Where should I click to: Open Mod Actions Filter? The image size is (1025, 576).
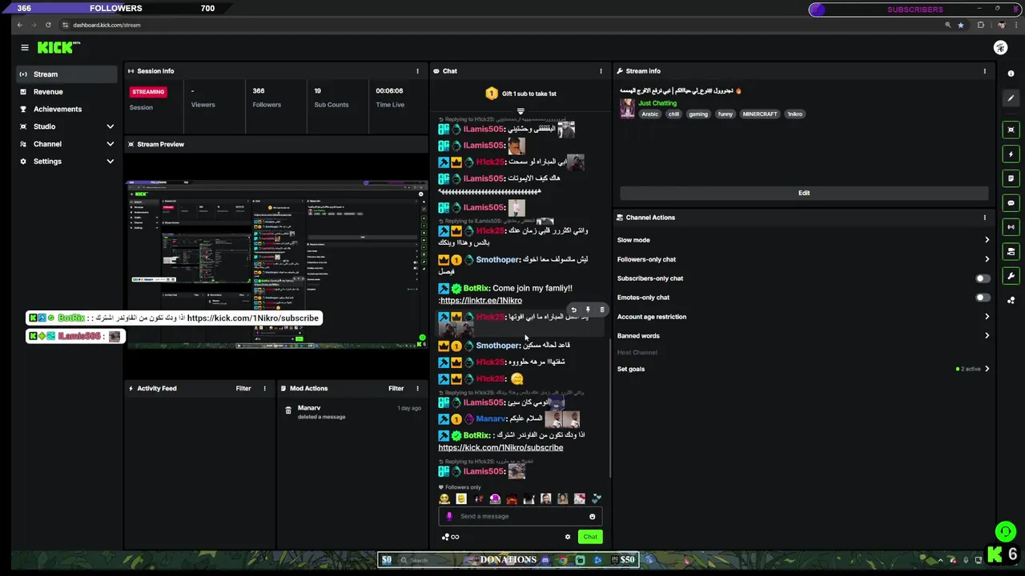[x=396, y=389]
